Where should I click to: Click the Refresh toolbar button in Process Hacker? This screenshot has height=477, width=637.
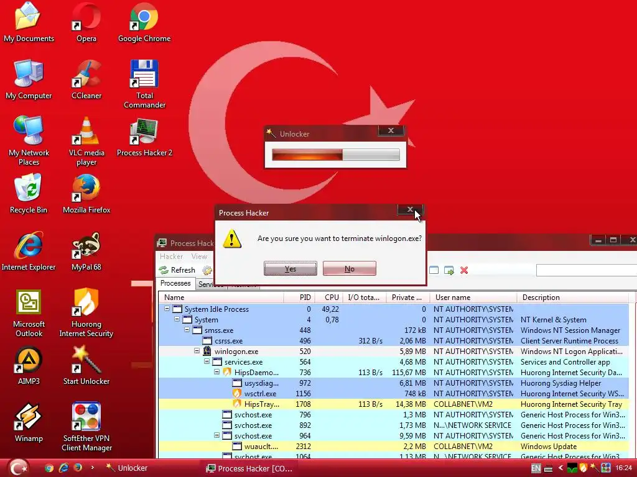pyautogui.click(x=177, y=270)
